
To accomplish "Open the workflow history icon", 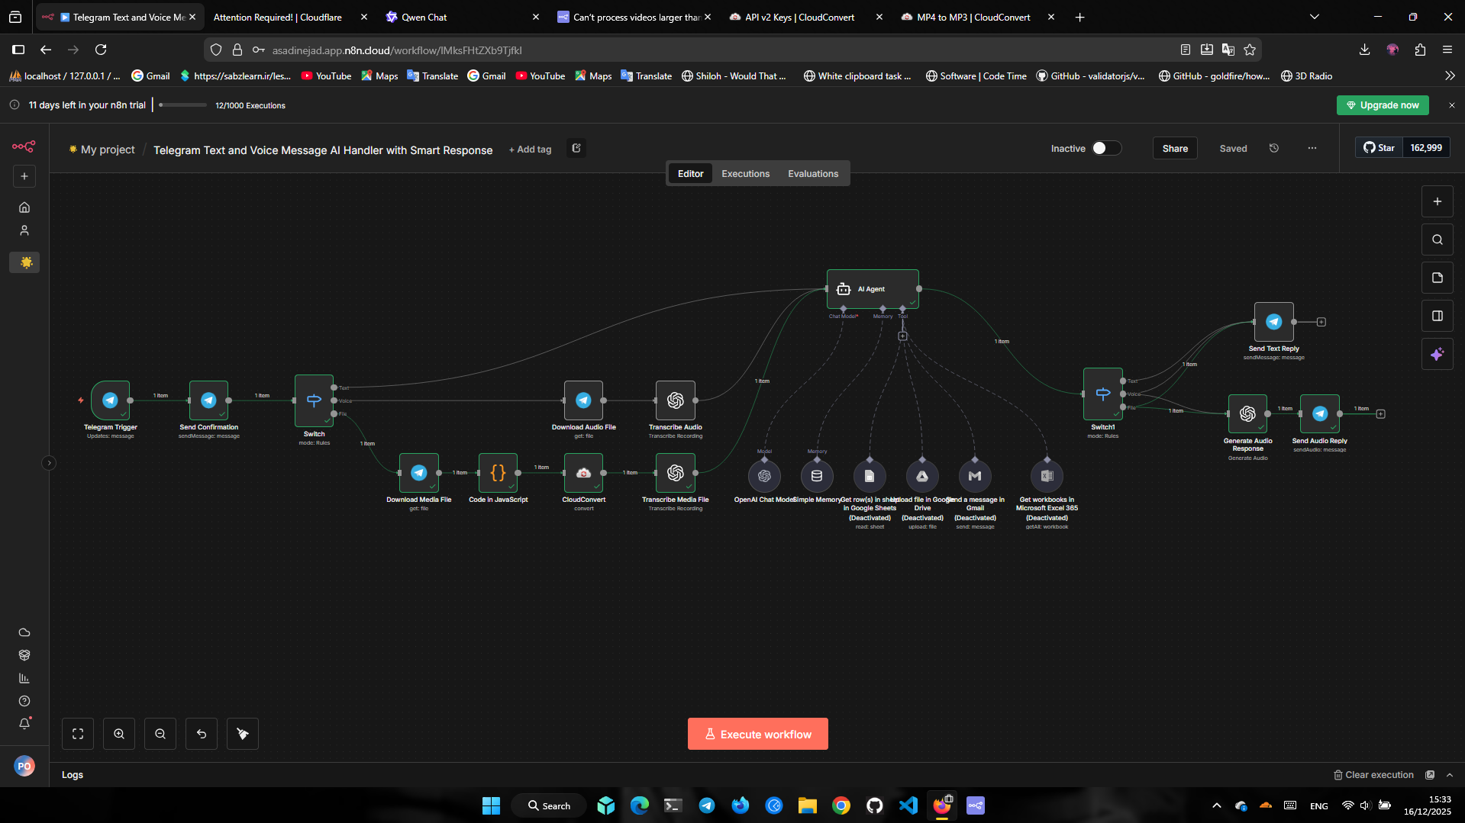I will (1274, 149).
